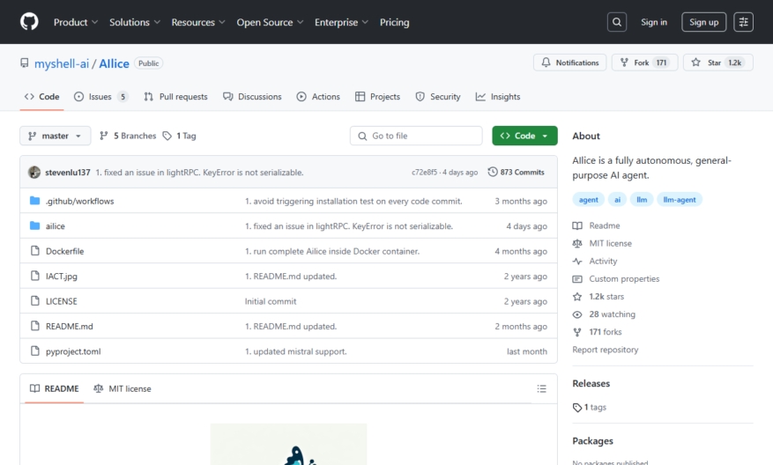This screenshot has width=773, height=465.
Task: Focus the Go to file search field
Action: click(416, 136)
